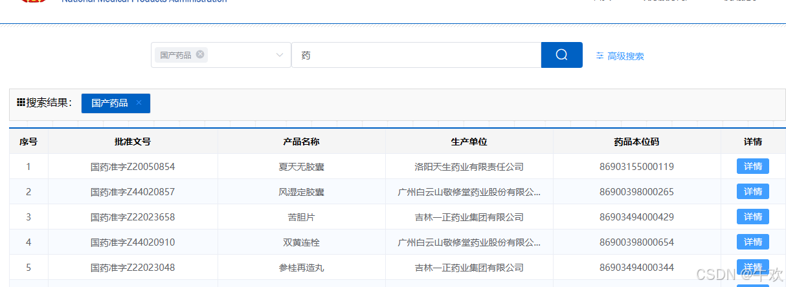The height and width of the screenshot is (287, 786).
Task: Click the 搜索结果 label
Action: pyautogui.click(x=49, y=103)
